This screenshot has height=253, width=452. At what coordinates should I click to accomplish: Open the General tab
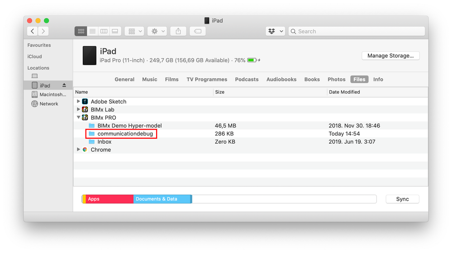[124, 80]
